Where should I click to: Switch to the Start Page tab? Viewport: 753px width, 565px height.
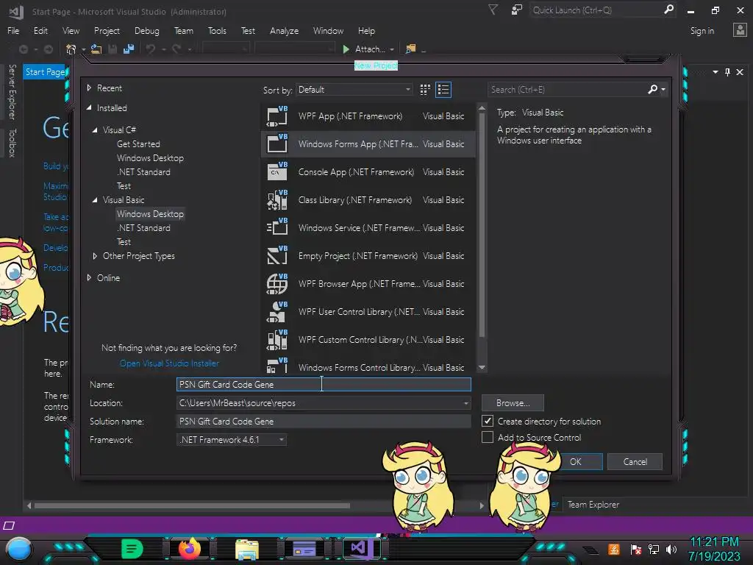[45, 72]
